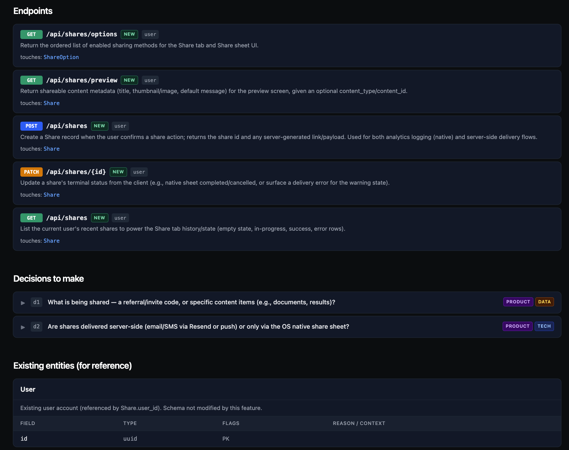
Task: Click the PATCH method badge
Action: coord(31,172)
